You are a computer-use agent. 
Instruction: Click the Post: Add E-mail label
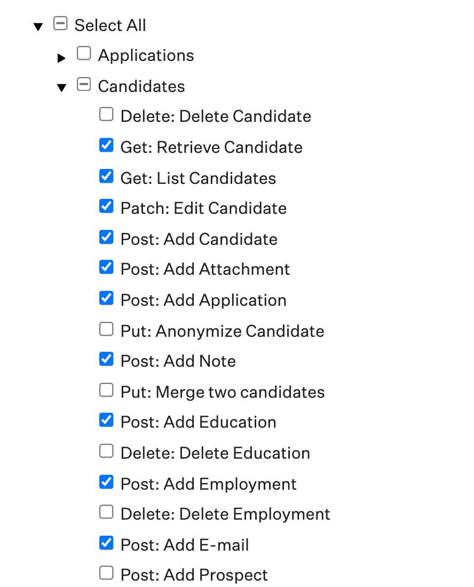click(x=185, y=545)
